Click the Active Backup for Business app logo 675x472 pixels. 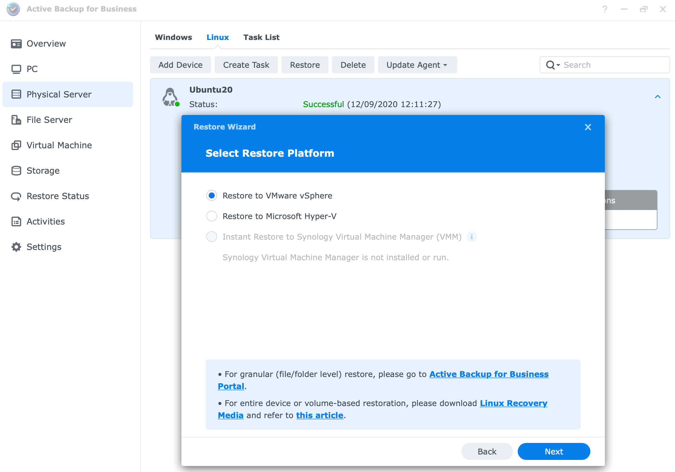pyautogui.click(x=13, y=9)
